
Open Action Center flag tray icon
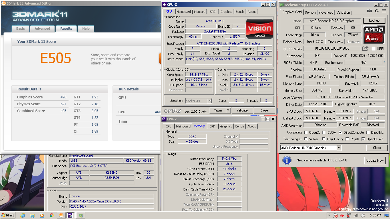(x=336, y=216)
